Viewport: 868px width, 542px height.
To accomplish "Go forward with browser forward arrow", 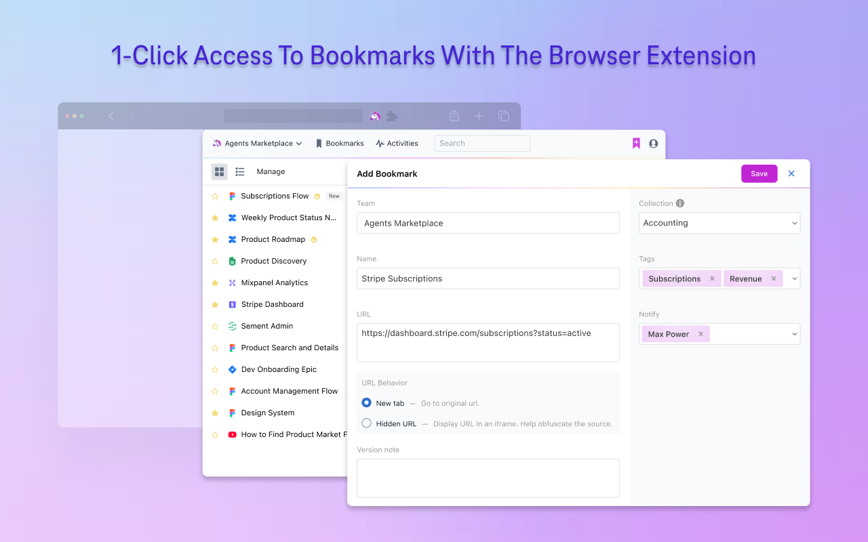I will coord(131,116).
